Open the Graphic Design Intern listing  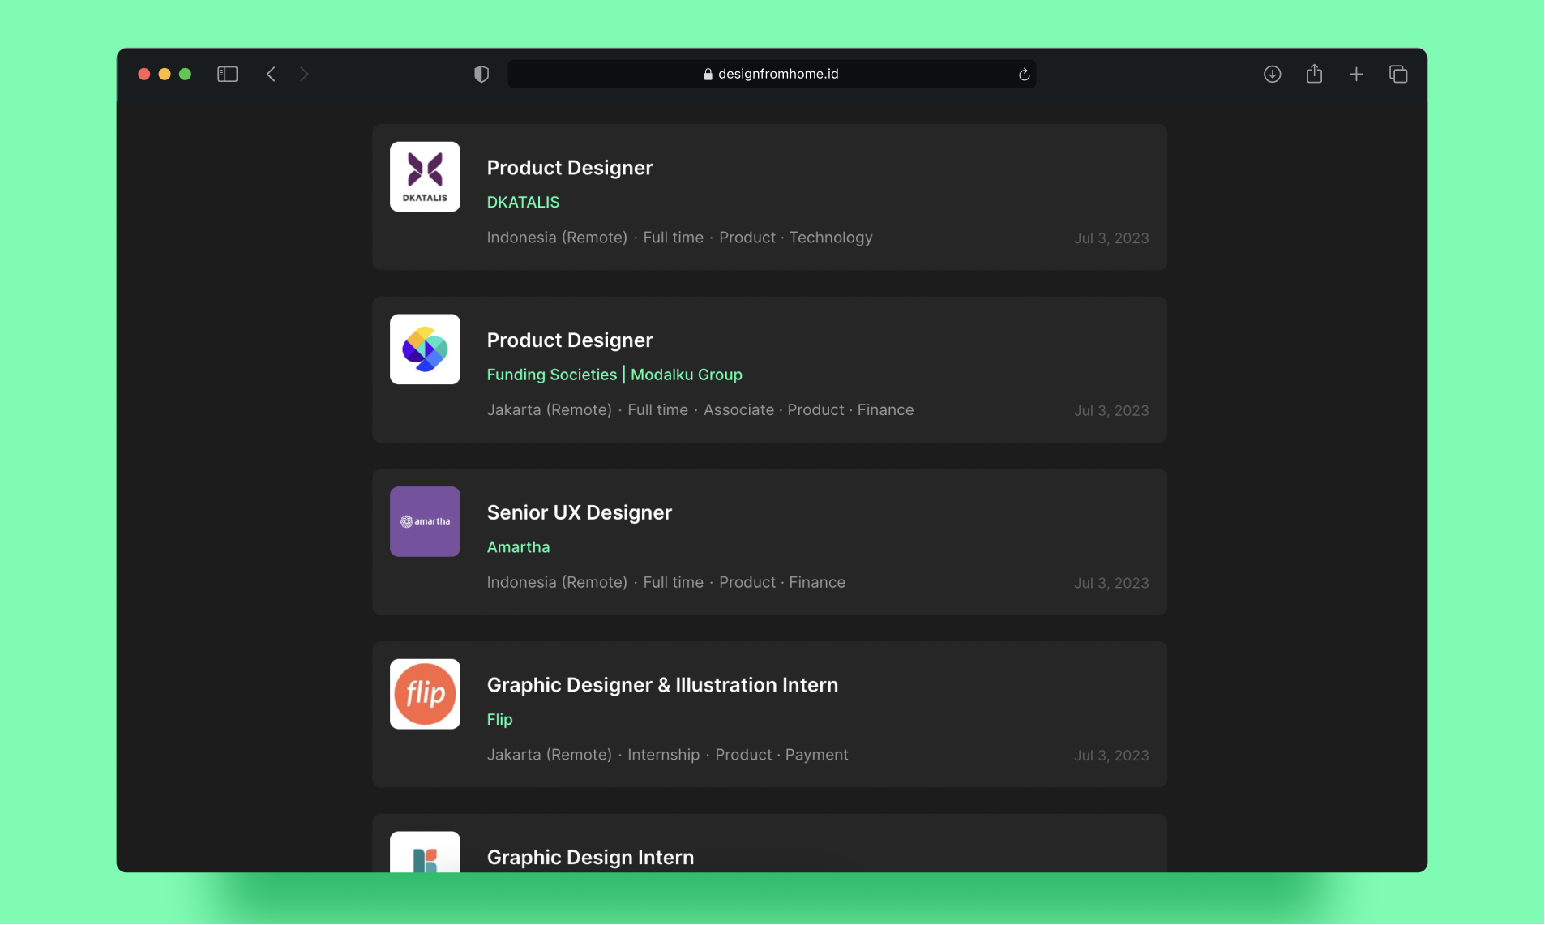tap(590, 857)
